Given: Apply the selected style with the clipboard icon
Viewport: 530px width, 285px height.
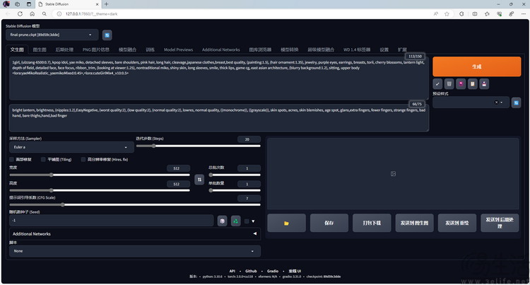Looking at the screenshot, I should 473,84.
